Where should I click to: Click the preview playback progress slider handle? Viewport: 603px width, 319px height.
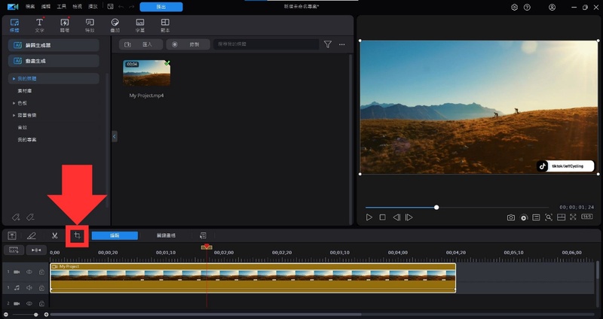(x=436, y=207)
